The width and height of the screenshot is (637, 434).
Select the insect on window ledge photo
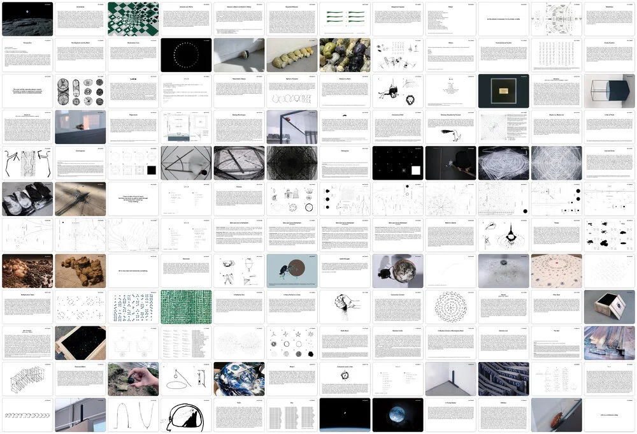tap(80, 127)
